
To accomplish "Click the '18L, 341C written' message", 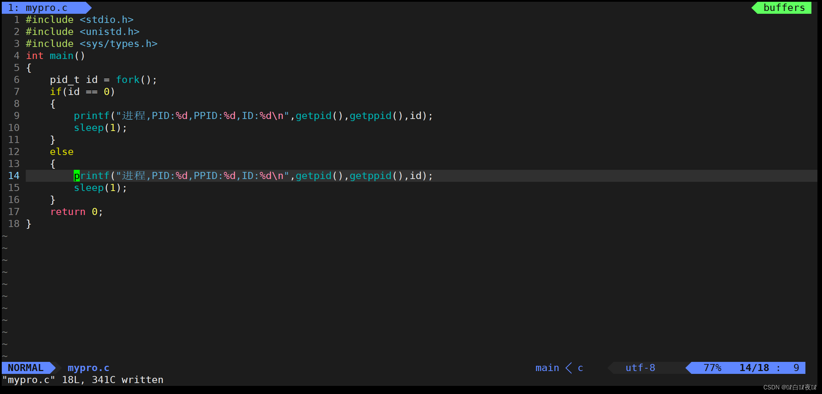I will click(x=113, y=380).
